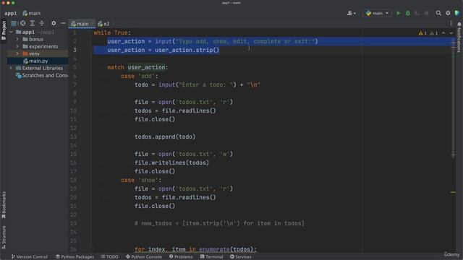
Task: Expand External Libraries node
Action: pos(11,68)
